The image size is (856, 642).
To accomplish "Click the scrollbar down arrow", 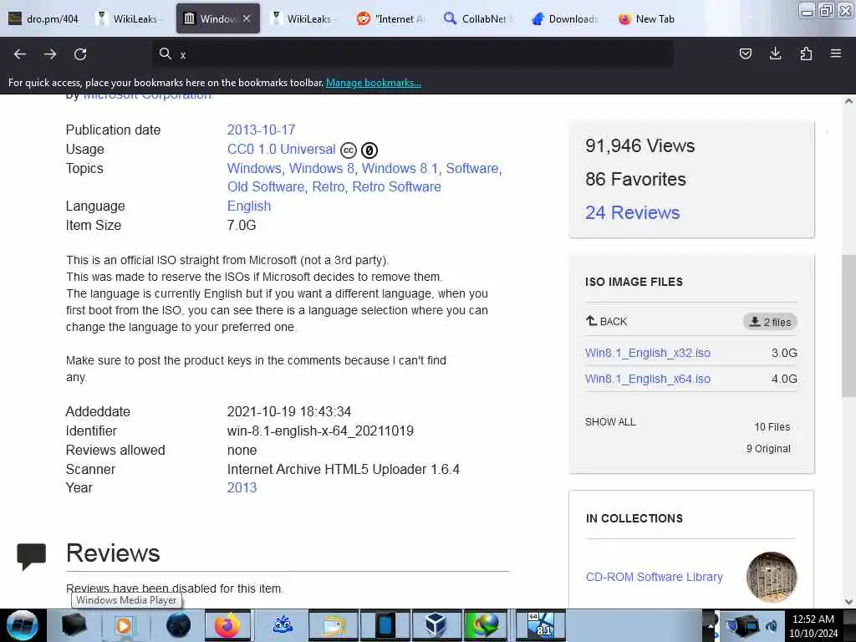I will click(848, 602).
